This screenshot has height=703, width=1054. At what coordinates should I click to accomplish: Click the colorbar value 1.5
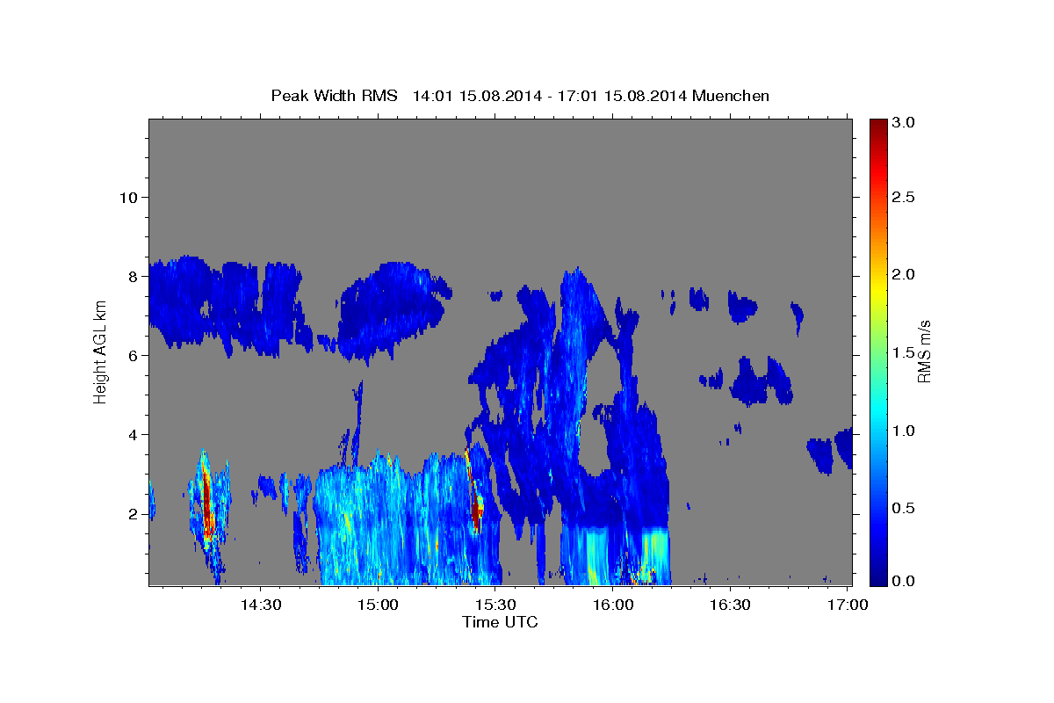[903, 352]
